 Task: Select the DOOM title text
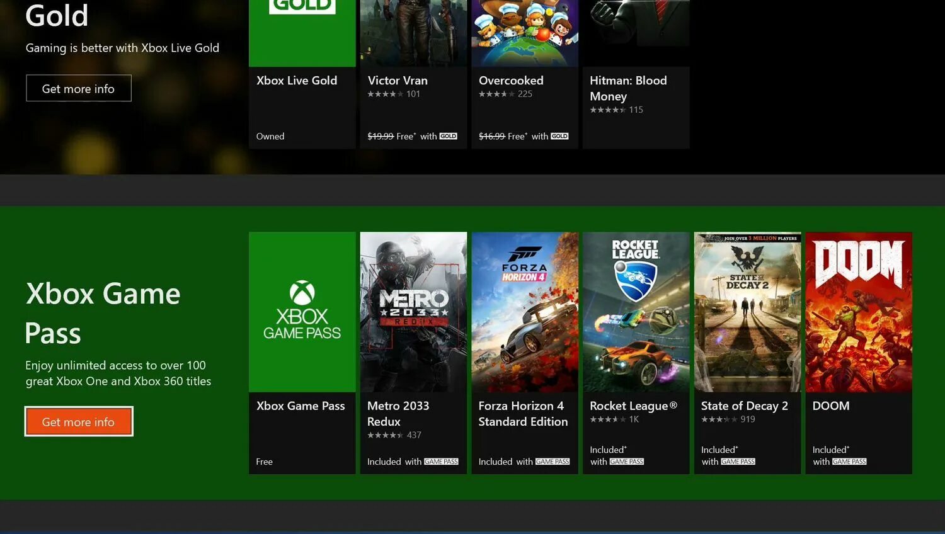[x=831, y=406]
